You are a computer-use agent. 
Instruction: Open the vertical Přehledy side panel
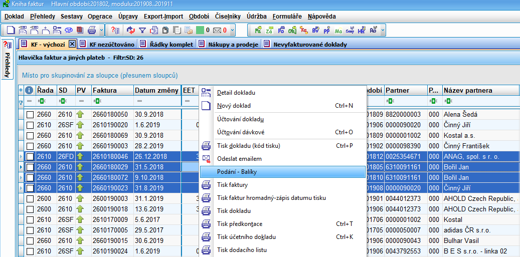pos(8,60)
